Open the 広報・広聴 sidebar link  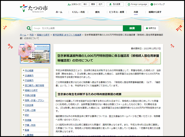[x=30, y=110]
